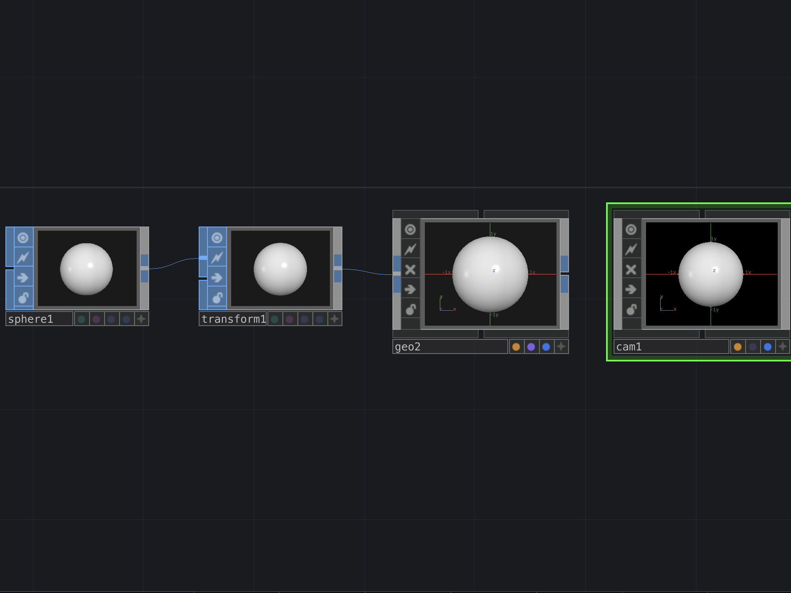Click the star icon beside the geo2 name
The image size is (791, 593).
coord(561,346)
